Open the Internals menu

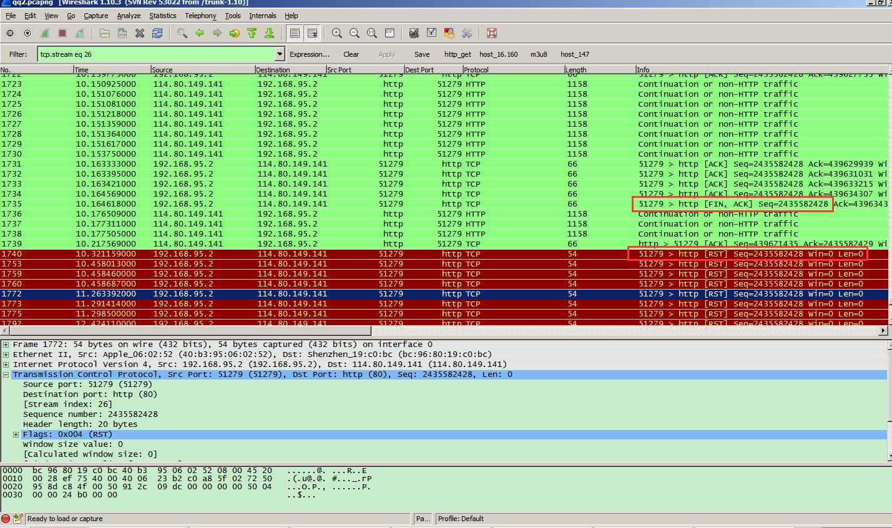(263, 16)
